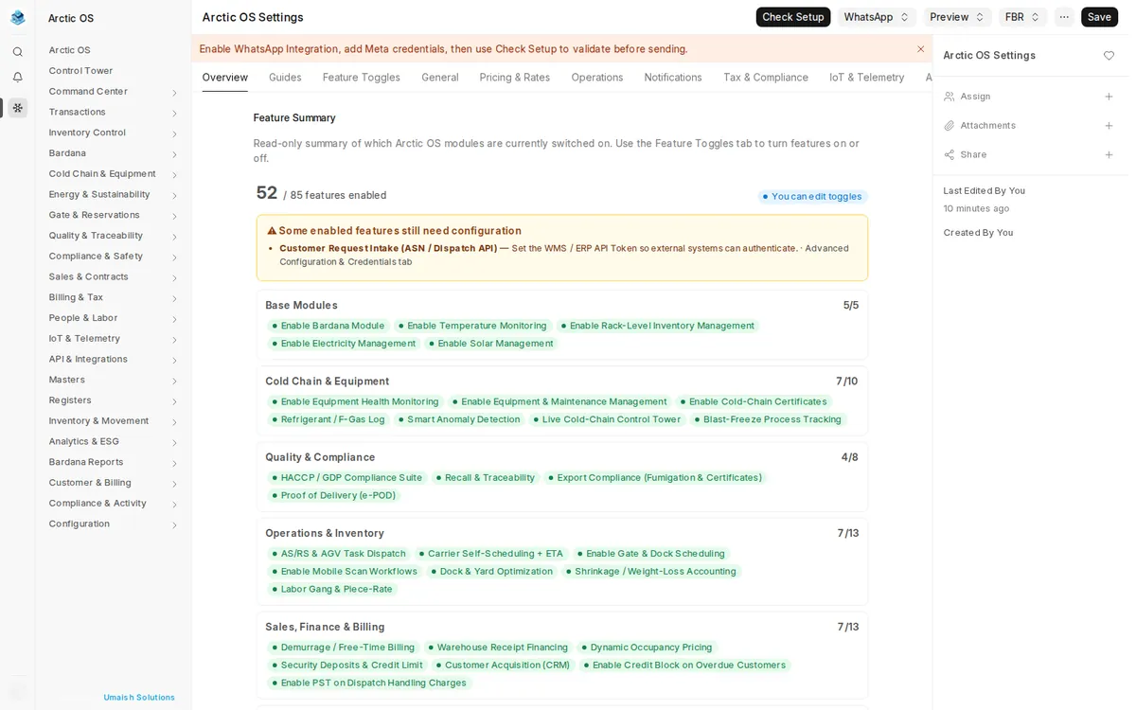Viewport: 1136px width, 710px height.
Task: Click 'You can edit toggles' badge
Action: [x=812, y=197]
